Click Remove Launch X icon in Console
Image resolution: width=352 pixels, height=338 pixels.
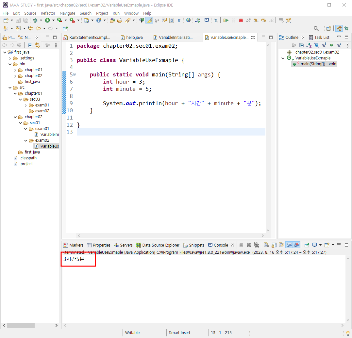(249, 245)
